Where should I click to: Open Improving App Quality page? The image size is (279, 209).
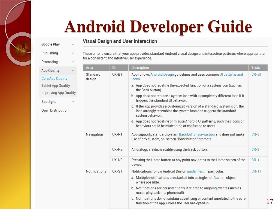(x=59, y=93)
